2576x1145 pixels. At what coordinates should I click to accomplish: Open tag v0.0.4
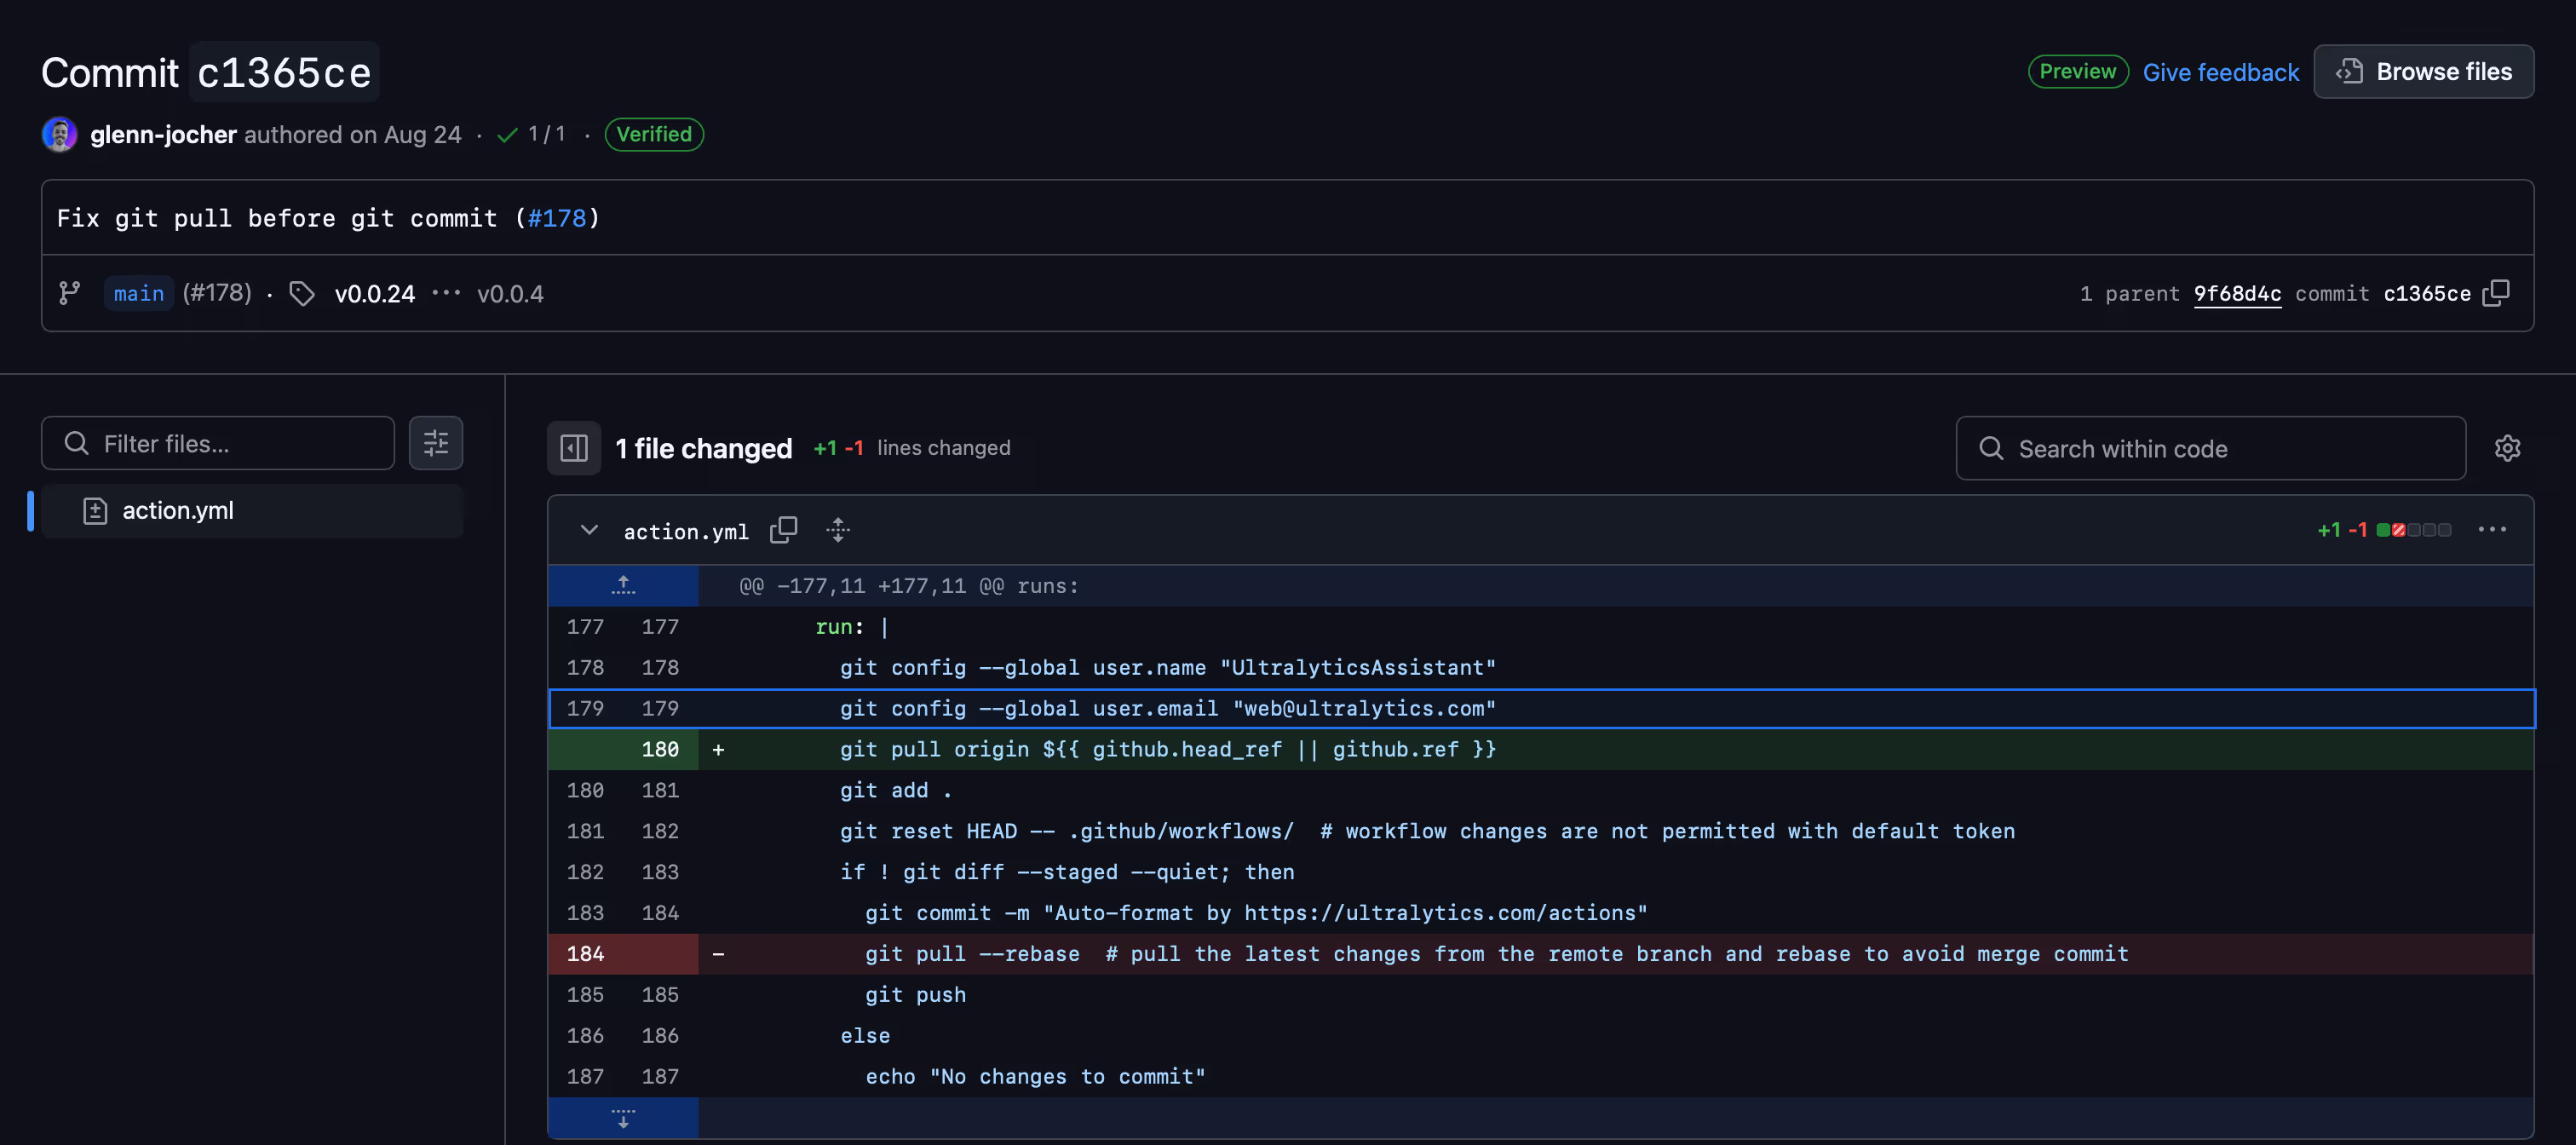click(x=510, y=293)
